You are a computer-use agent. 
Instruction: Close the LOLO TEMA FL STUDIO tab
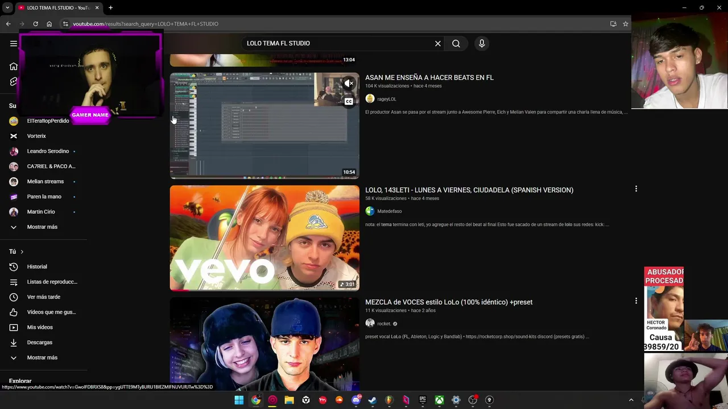pyautogui.click(x=97, y=8)
